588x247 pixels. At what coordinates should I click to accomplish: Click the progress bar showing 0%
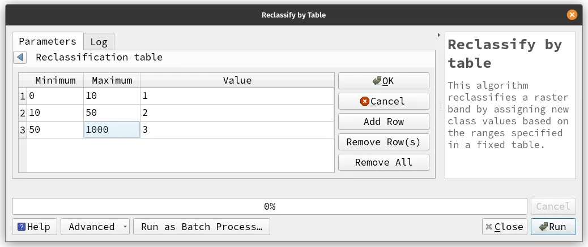[x=270, y=206]
